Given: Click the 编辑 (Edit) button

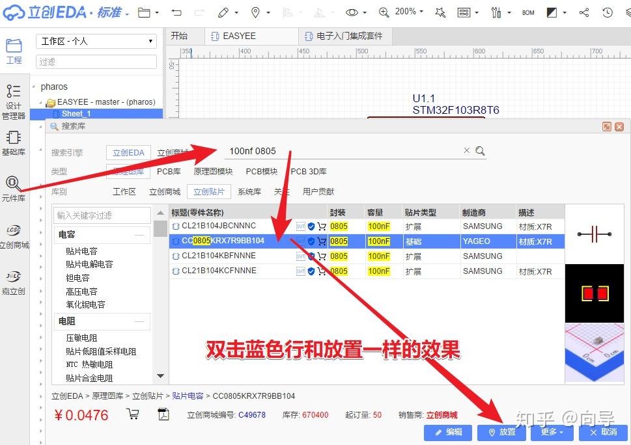Looking at the screenshot, I should (x=448, y=432).
